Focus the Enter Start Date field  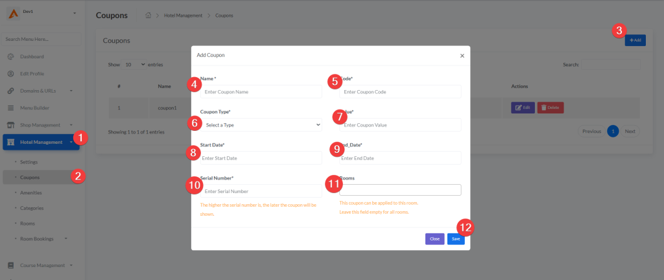pos(261,158)
